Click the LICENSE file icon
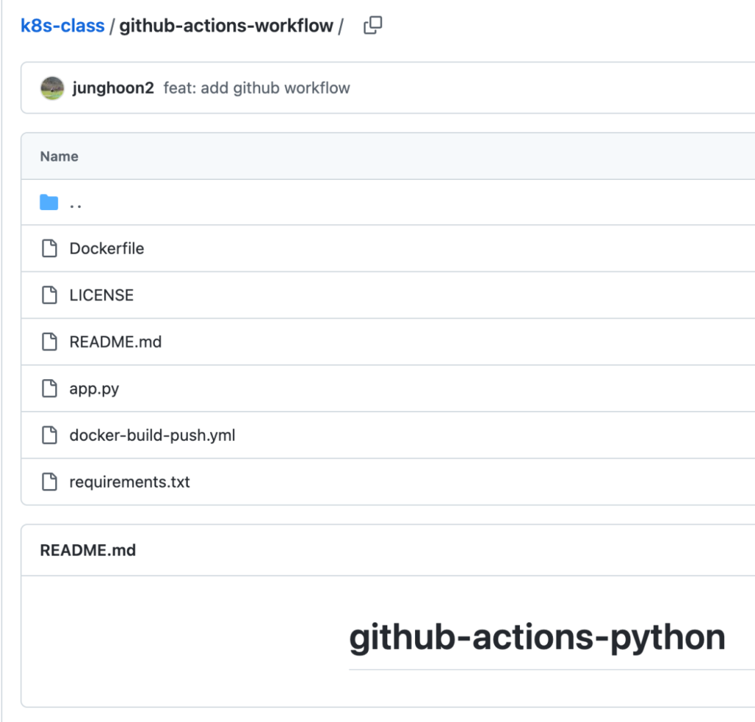 point(49,295)
